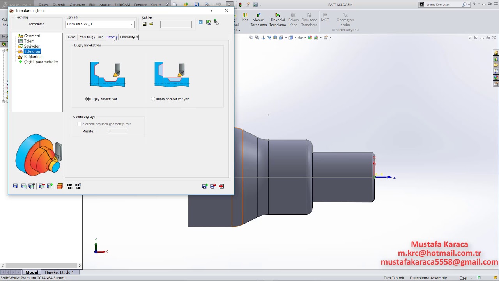Select the Çeşitli parametreler tree item
This screenshot has height=281, width=499.
coord(41,62)
